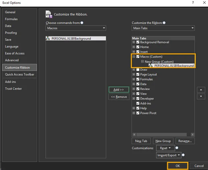Expand the Home tree node
Image resolution: width=208 pixels, height=170 pixels.
click(x=134, y=47)
